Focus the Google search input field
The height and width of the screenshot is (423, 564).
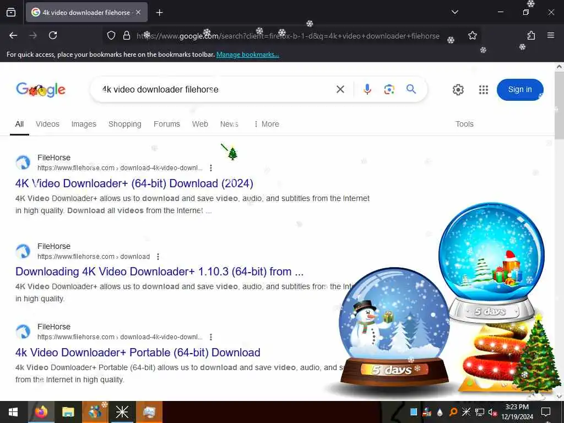(216, 90)
